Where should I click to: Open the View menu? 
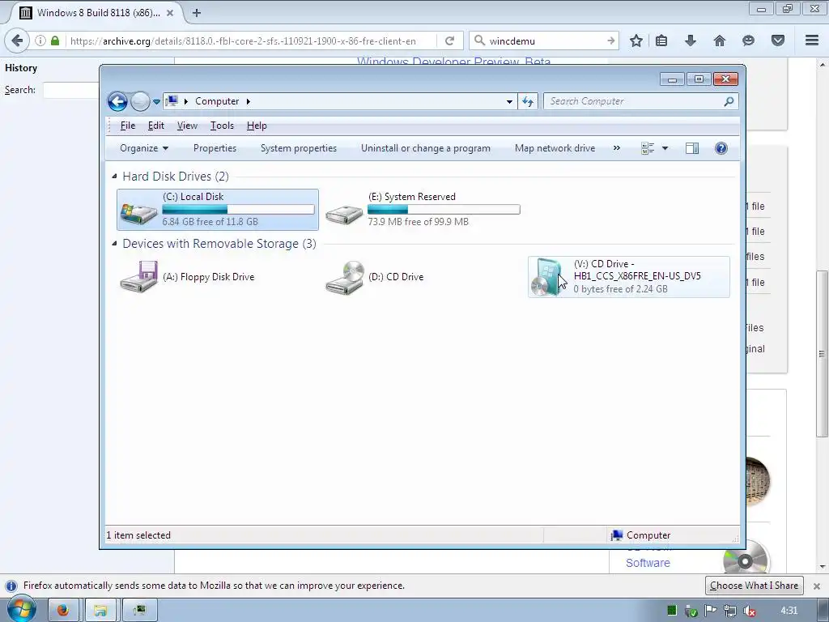coord(187,126)
